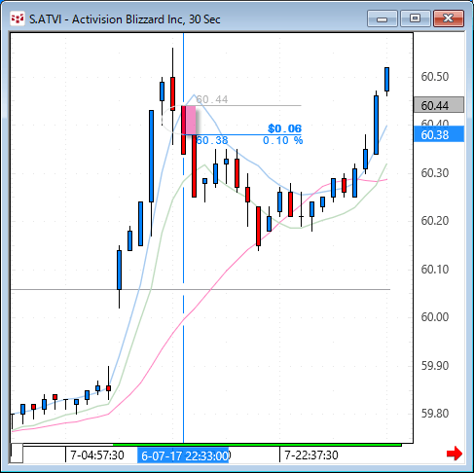The width and height of the screenshot is (474, 473).
Task: Click the pink measurement rectangle on chart
Action: (x=191, y=120)
